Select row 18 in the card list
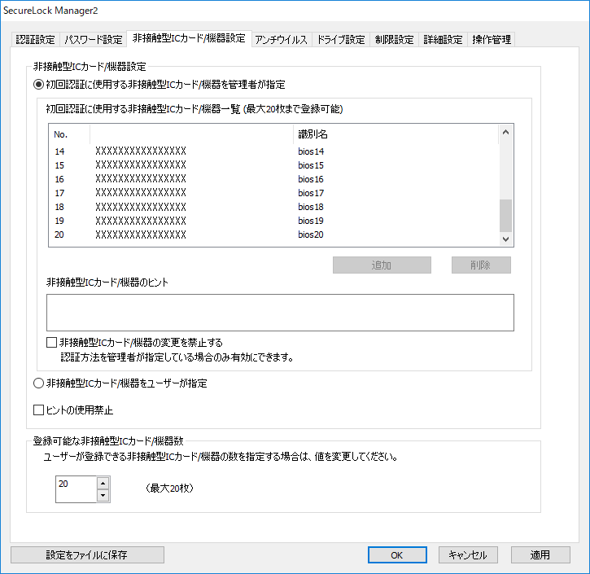Viewport: 590px width, 574px height. click(x=274, y=207)
